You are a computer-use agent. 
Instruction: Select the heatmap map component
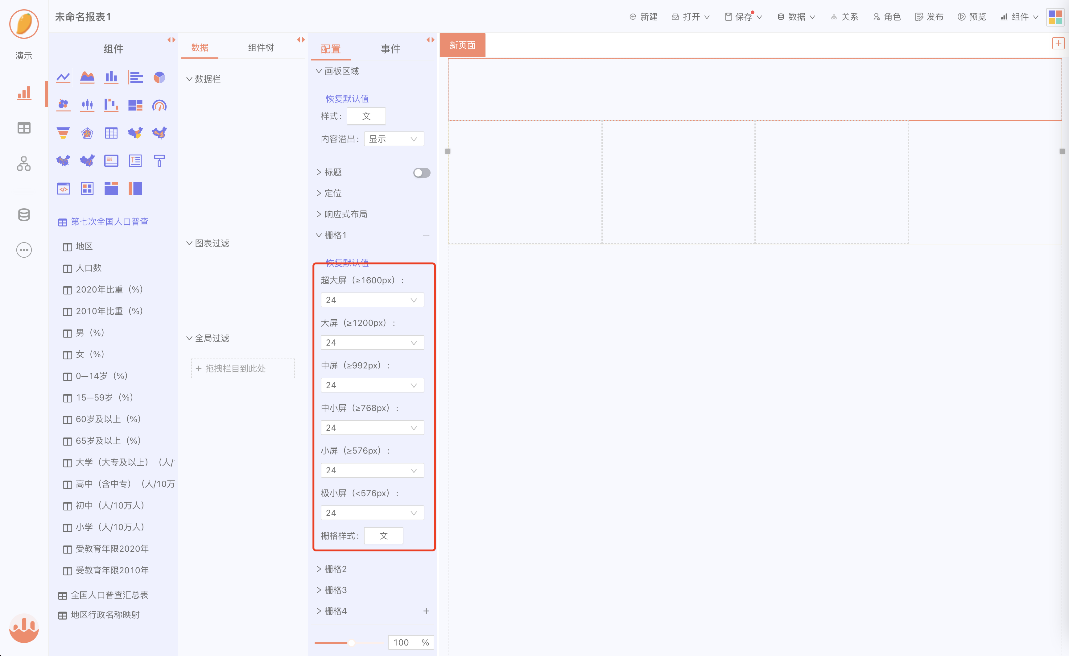pos(159,133)
